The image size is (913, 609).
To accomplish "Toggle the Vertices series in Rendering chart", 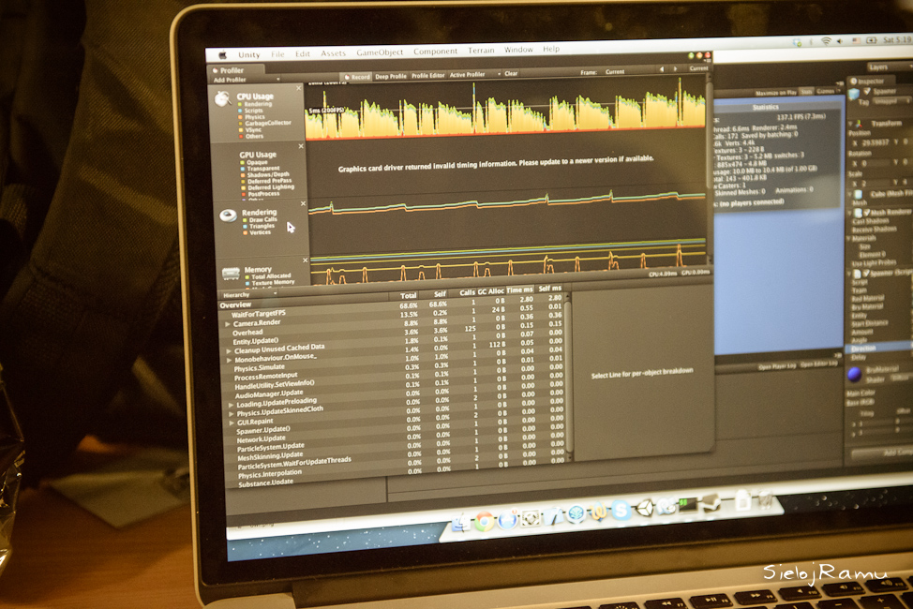I will tap(246, 233).
